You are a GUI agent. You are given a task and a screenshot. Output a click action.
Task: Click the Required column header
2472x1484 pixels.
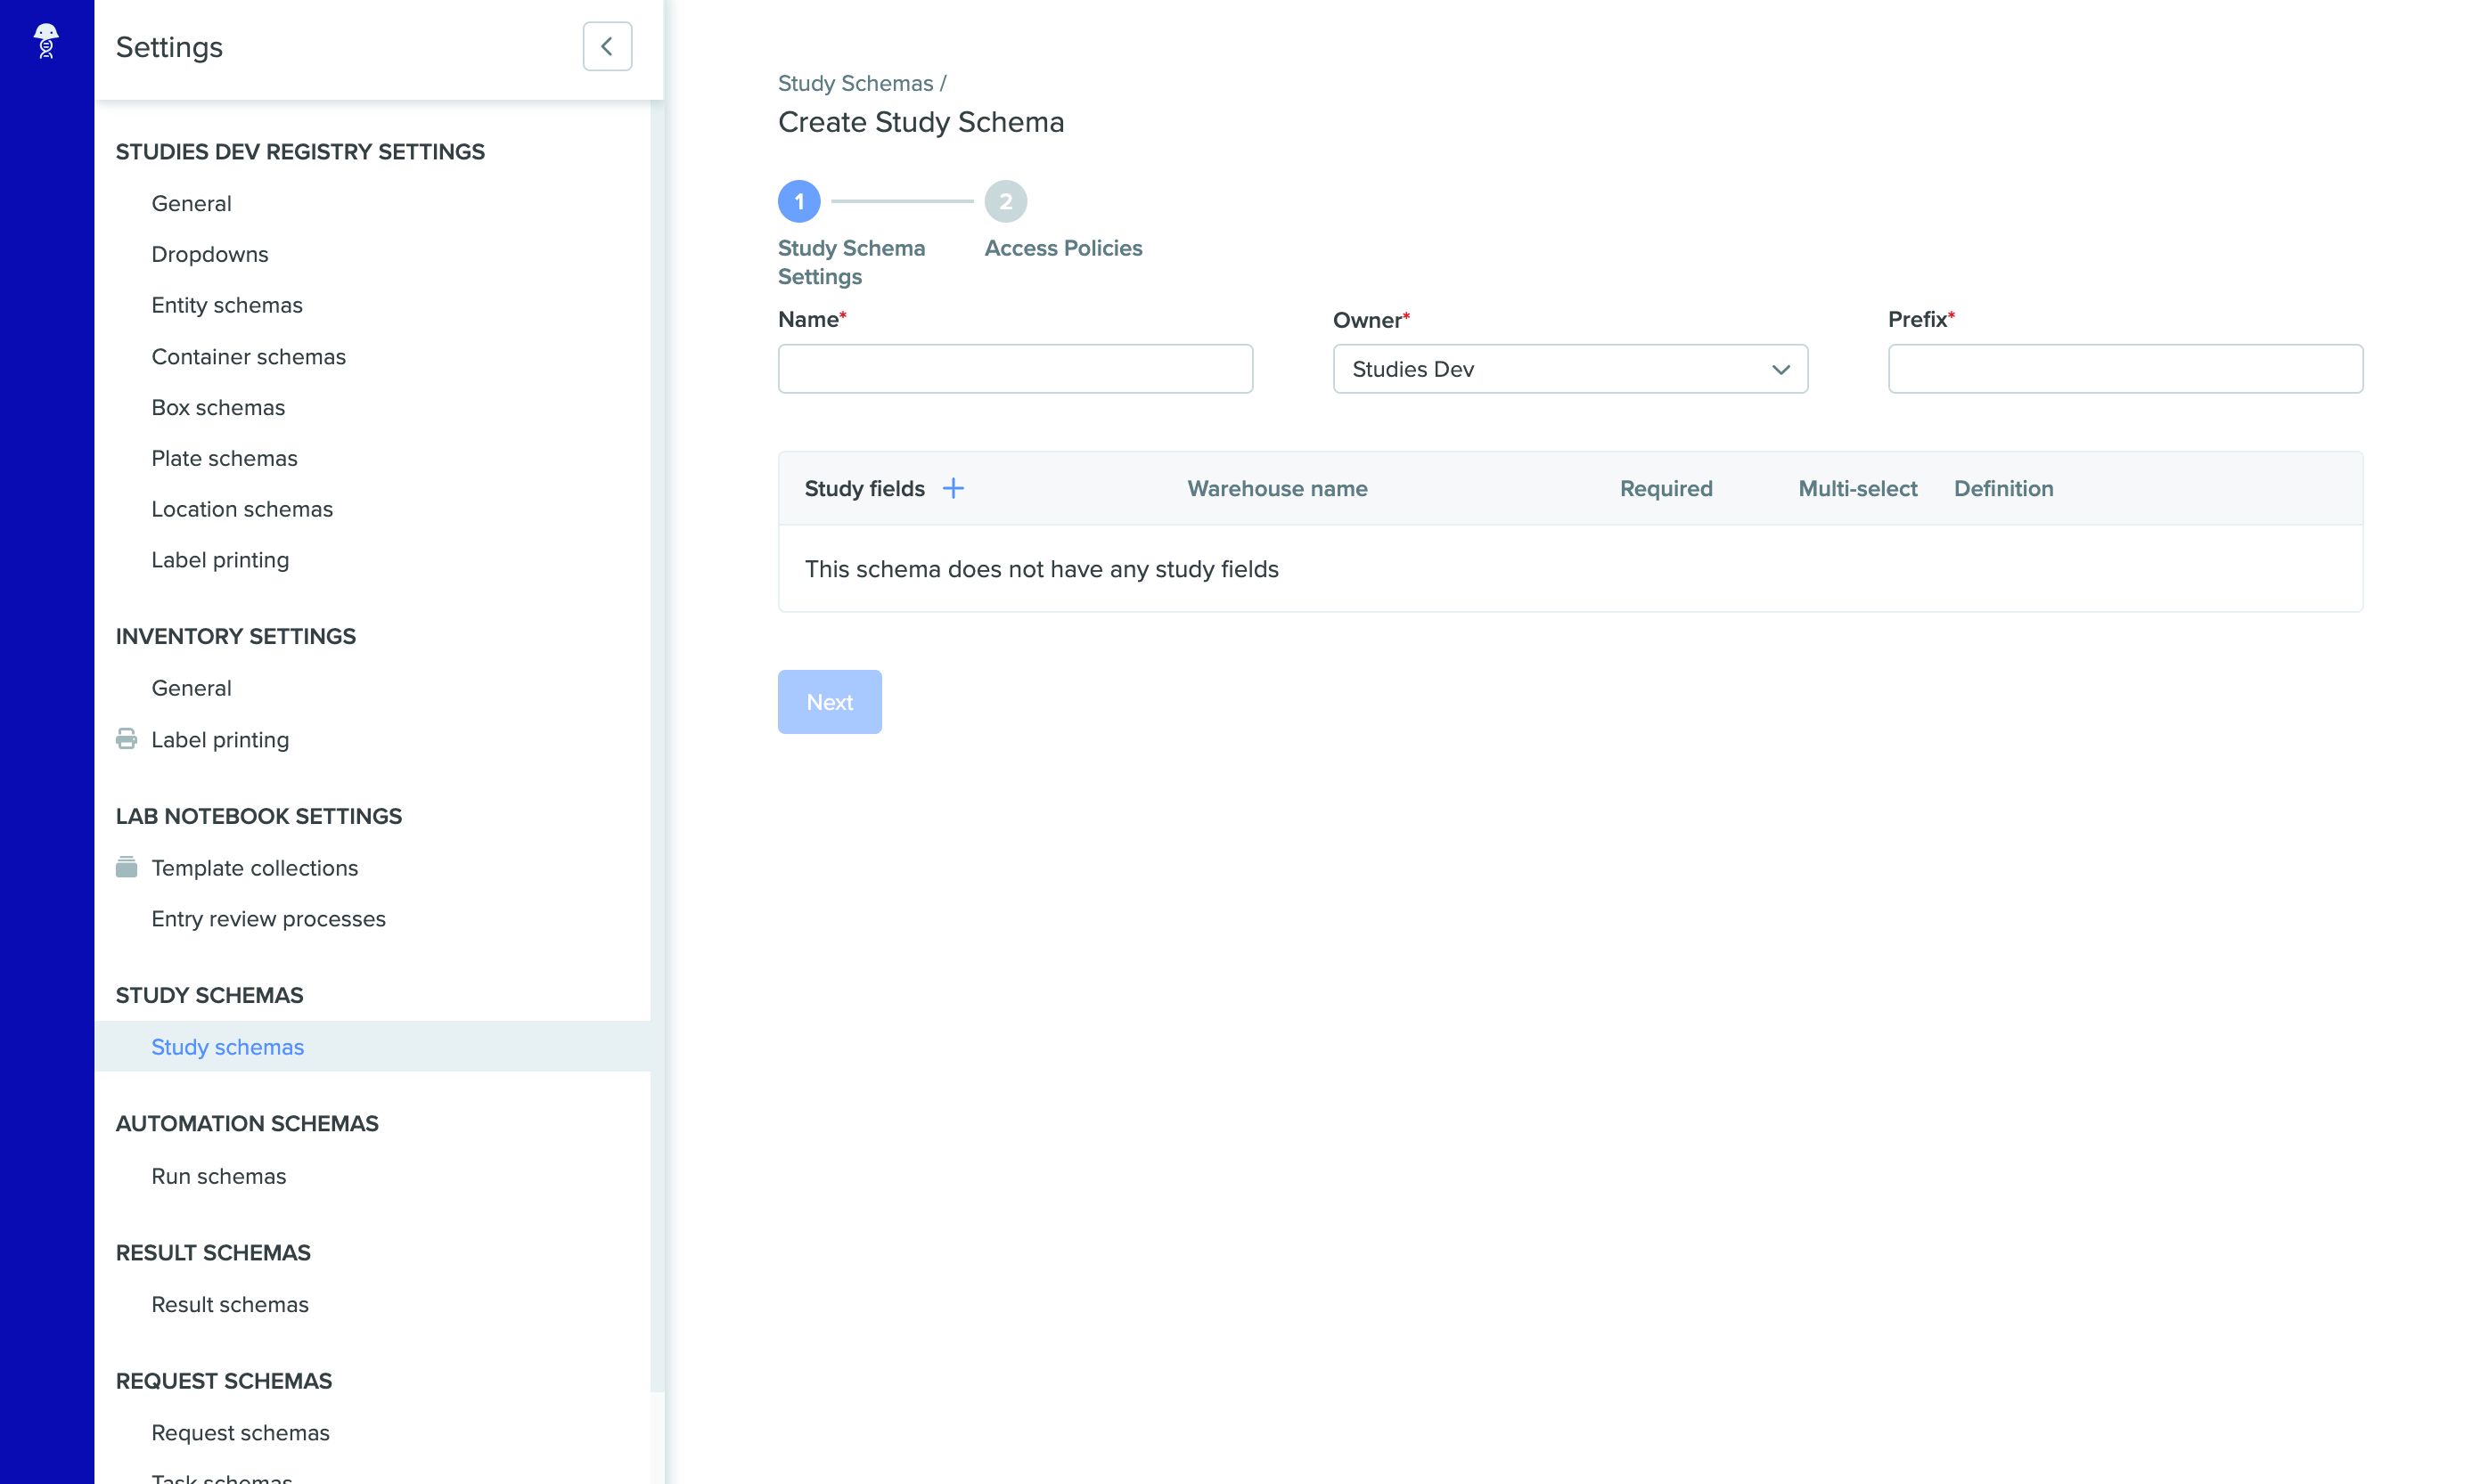1666,488
